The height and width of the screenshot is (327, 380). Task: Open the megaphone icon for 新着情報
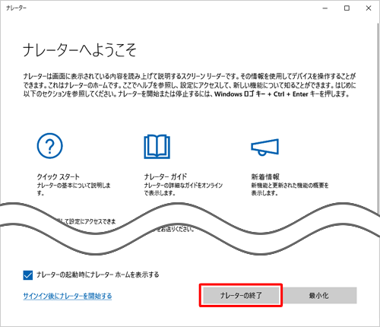265,147
